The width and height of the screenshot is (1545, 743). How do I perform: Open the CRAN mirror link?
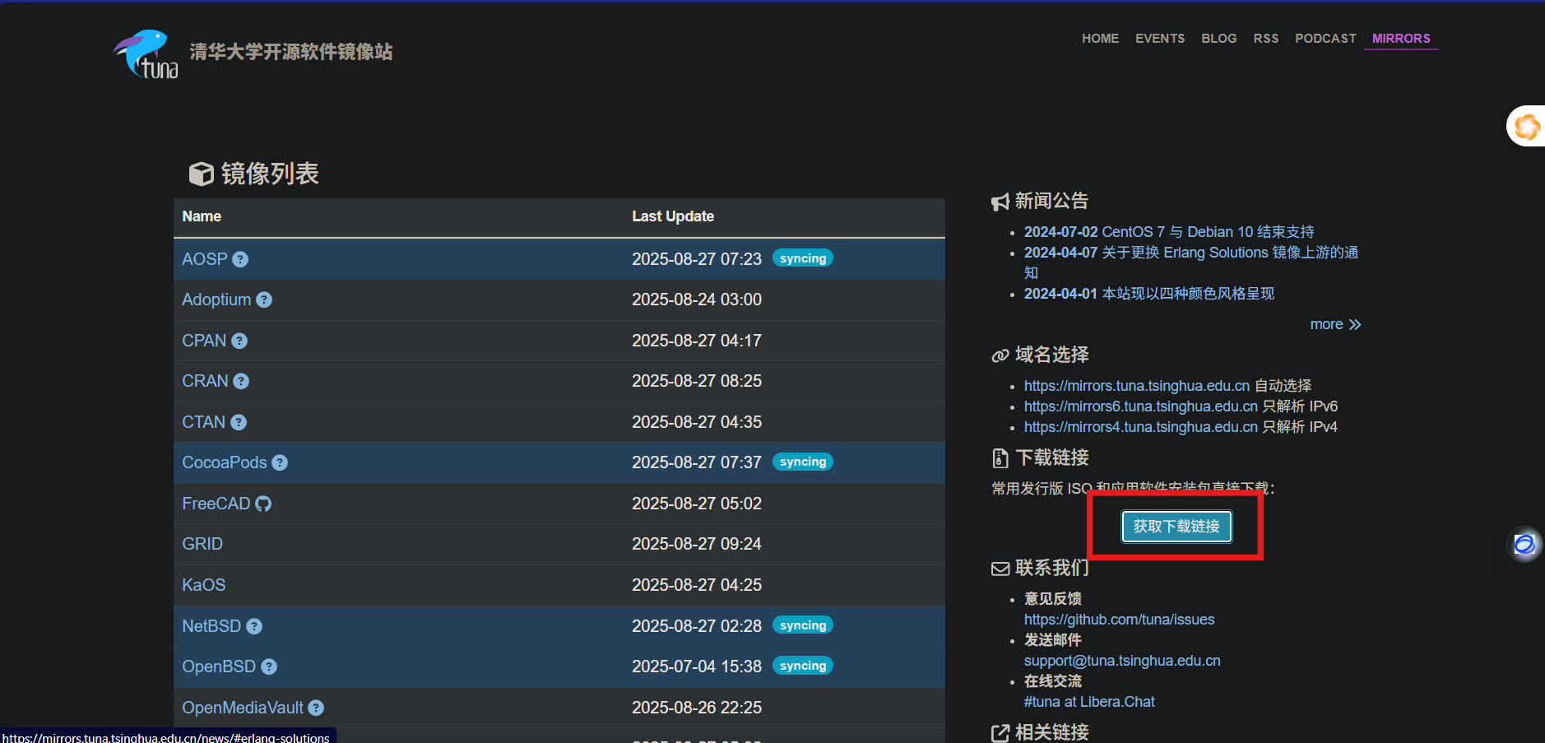pos(205,381)
